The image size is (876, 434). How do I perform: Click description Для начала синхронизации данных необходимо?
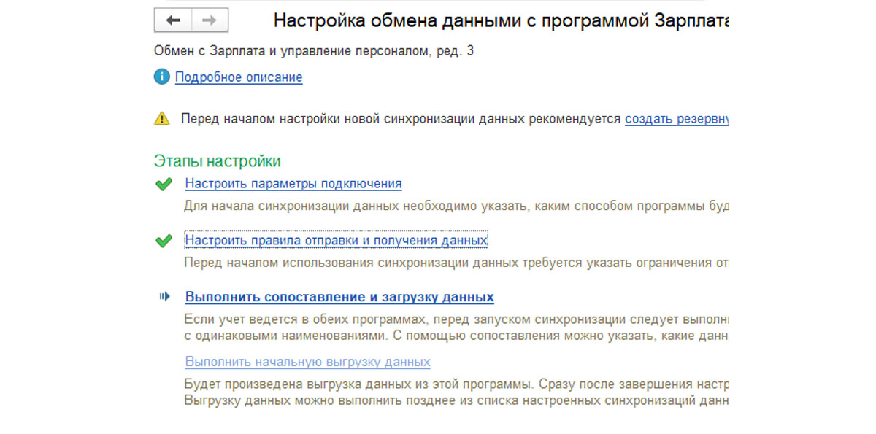coord(456,206)
